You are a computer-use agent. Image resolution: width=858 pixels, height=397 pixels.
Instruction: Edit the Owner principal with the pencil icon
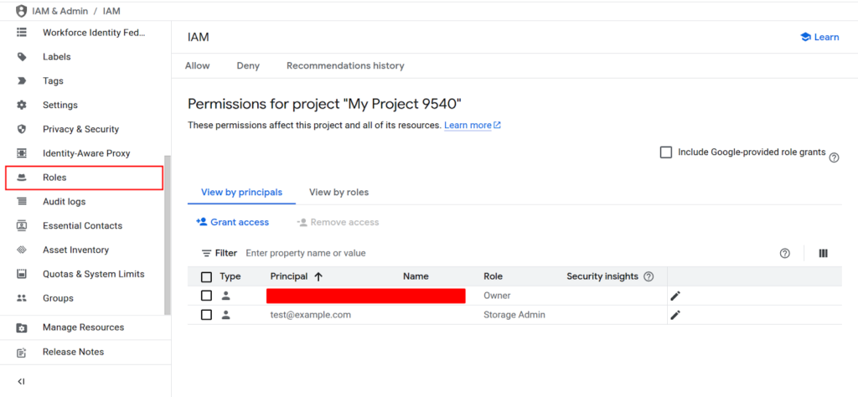tap(676, 296)
